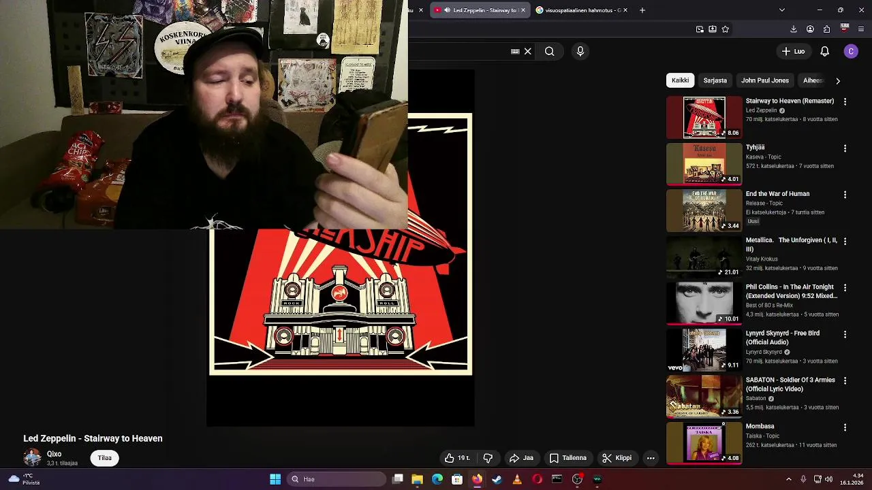Select the Kaikki filter chip
Viewport: 872px width, 490px height.
pyautogui.click(x=680, y=80)
